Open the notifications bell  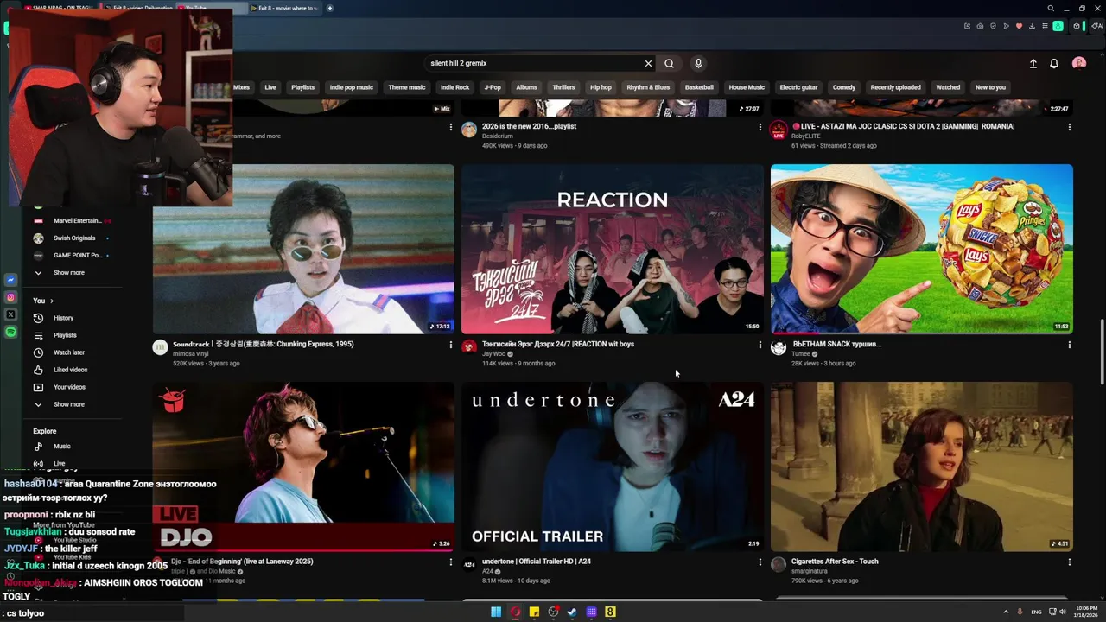(1054, 63)
